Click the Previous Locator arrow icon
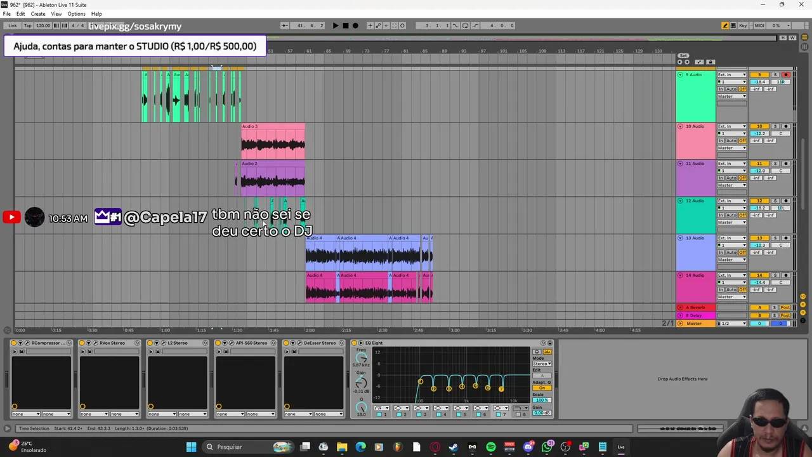The image size is (812, 457). 680,62
